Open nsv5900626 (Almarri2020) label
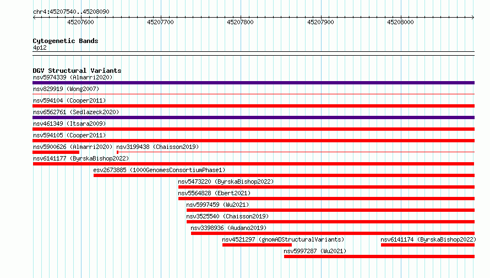Viewport: 490px width, 278px height. [73, 147]
